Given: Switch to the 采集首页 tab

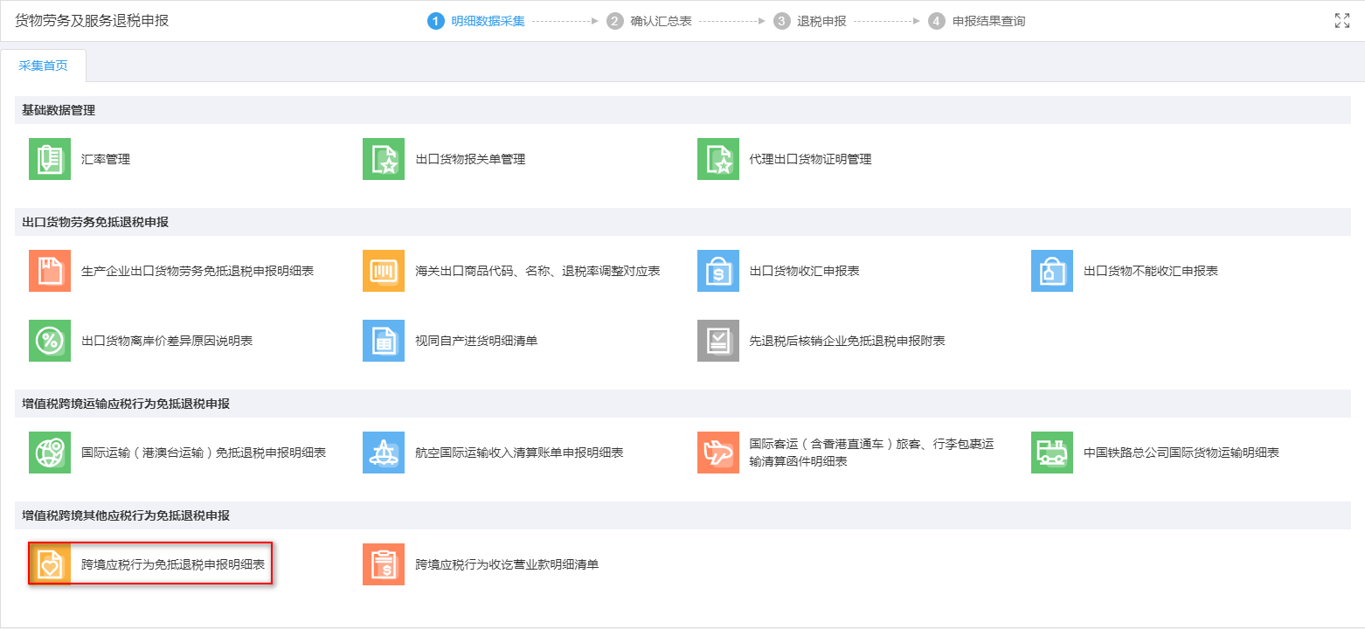Looking at the screenshot, I should click(43, 66).
